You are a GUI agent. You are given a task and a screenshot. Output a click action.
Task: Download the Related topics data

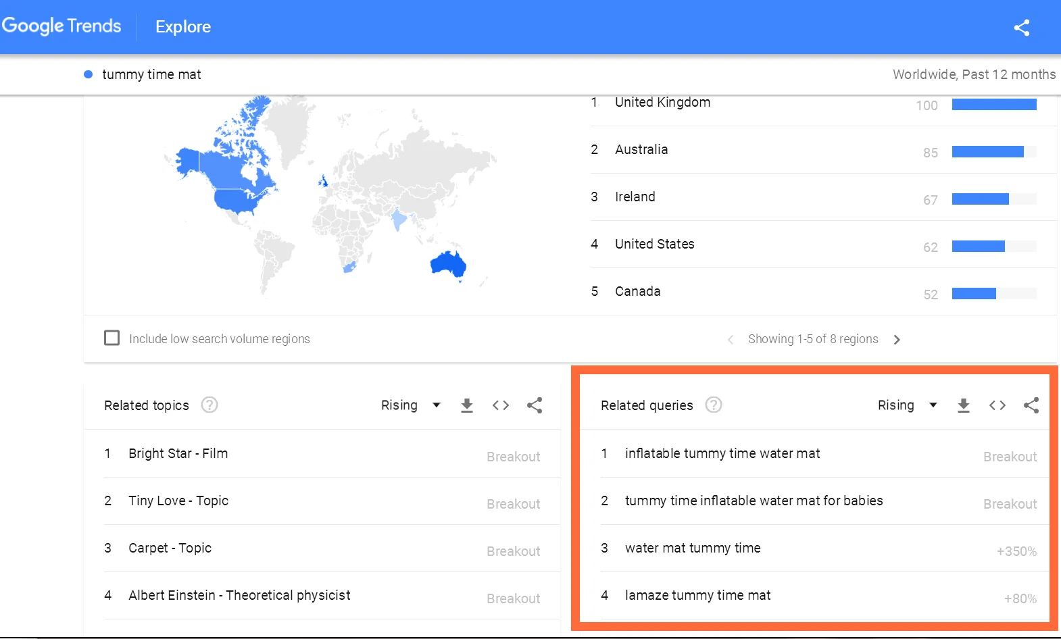(466, 405)
